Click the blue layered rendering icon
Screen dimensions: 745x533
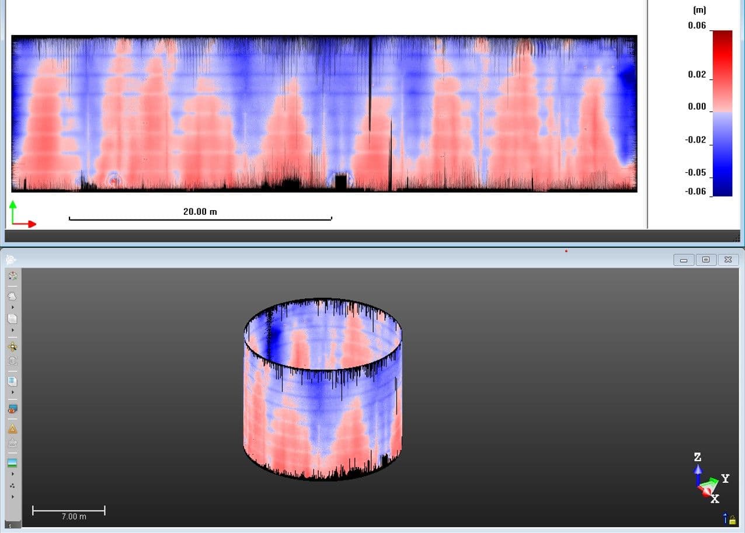coord(12,381)
